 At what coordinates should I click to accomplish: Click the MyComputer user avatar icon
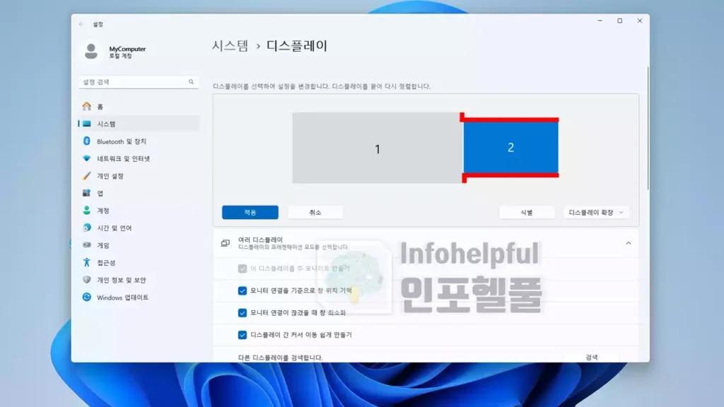tap(91, 51)
